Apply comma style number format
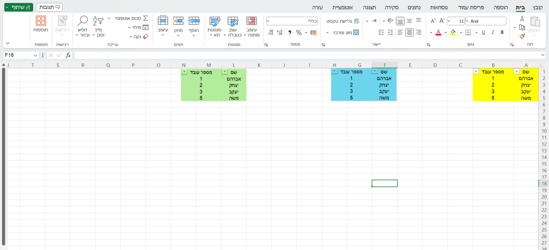 290,32
